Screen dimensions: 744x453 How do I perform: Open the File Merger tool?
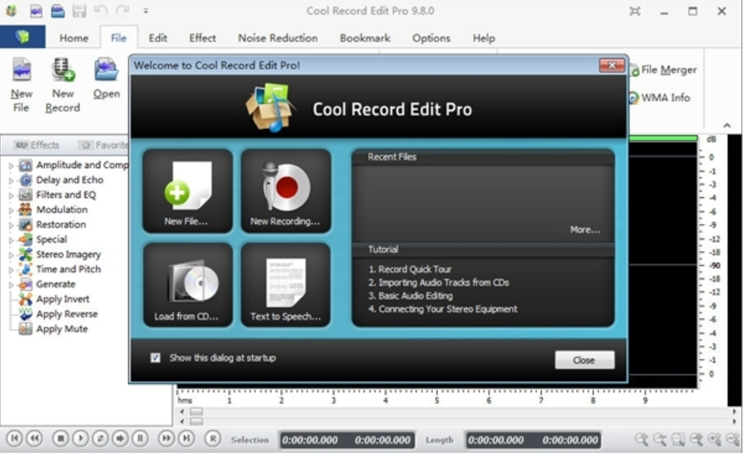[x=663, y=70]
